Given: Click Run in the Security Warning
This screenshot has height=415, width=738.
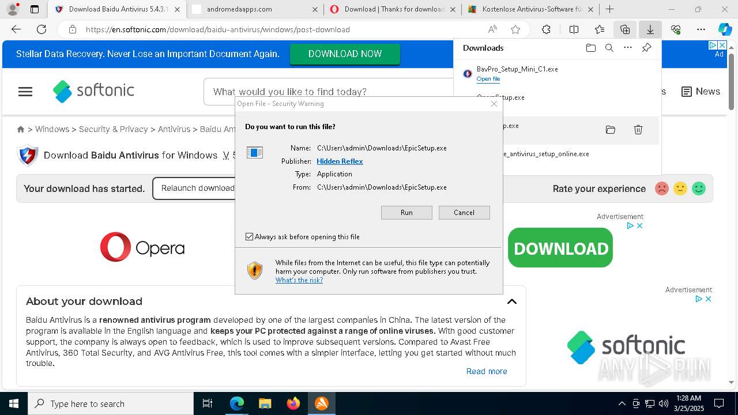Looking at the screenshot, I should [x=406, y=213].
